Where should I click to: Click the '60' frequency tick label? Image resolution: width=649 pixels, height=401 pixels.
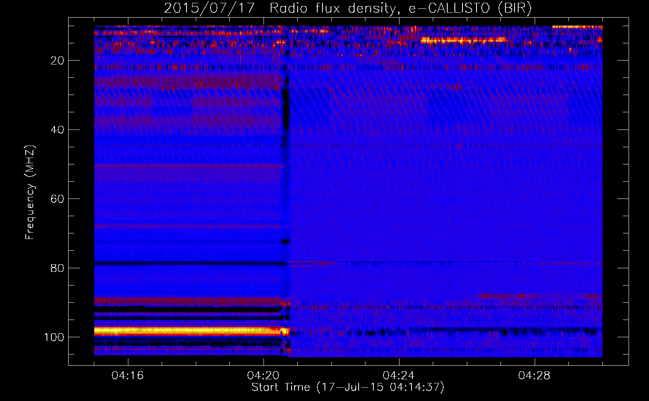pos(57,199)
